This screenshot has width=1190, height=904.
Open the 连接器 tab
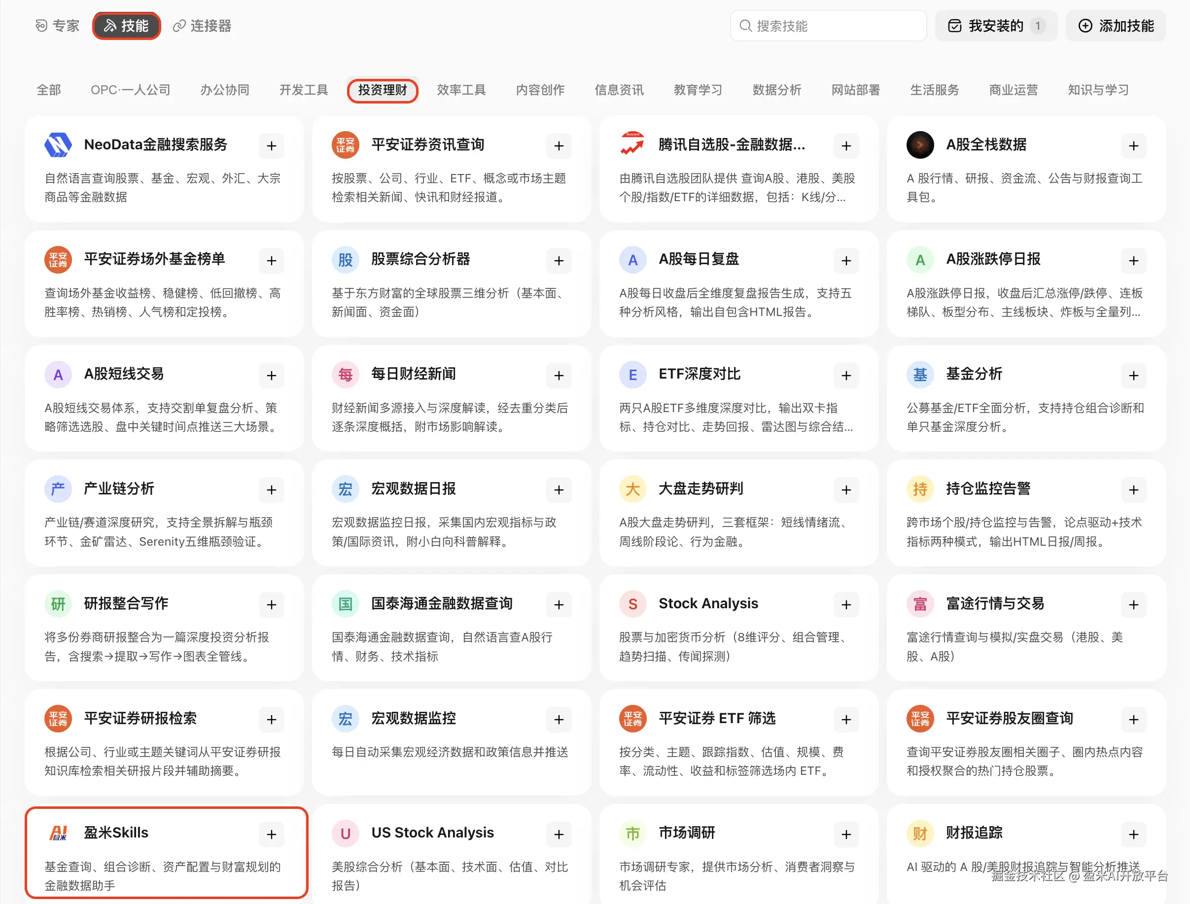click(202, 26)
